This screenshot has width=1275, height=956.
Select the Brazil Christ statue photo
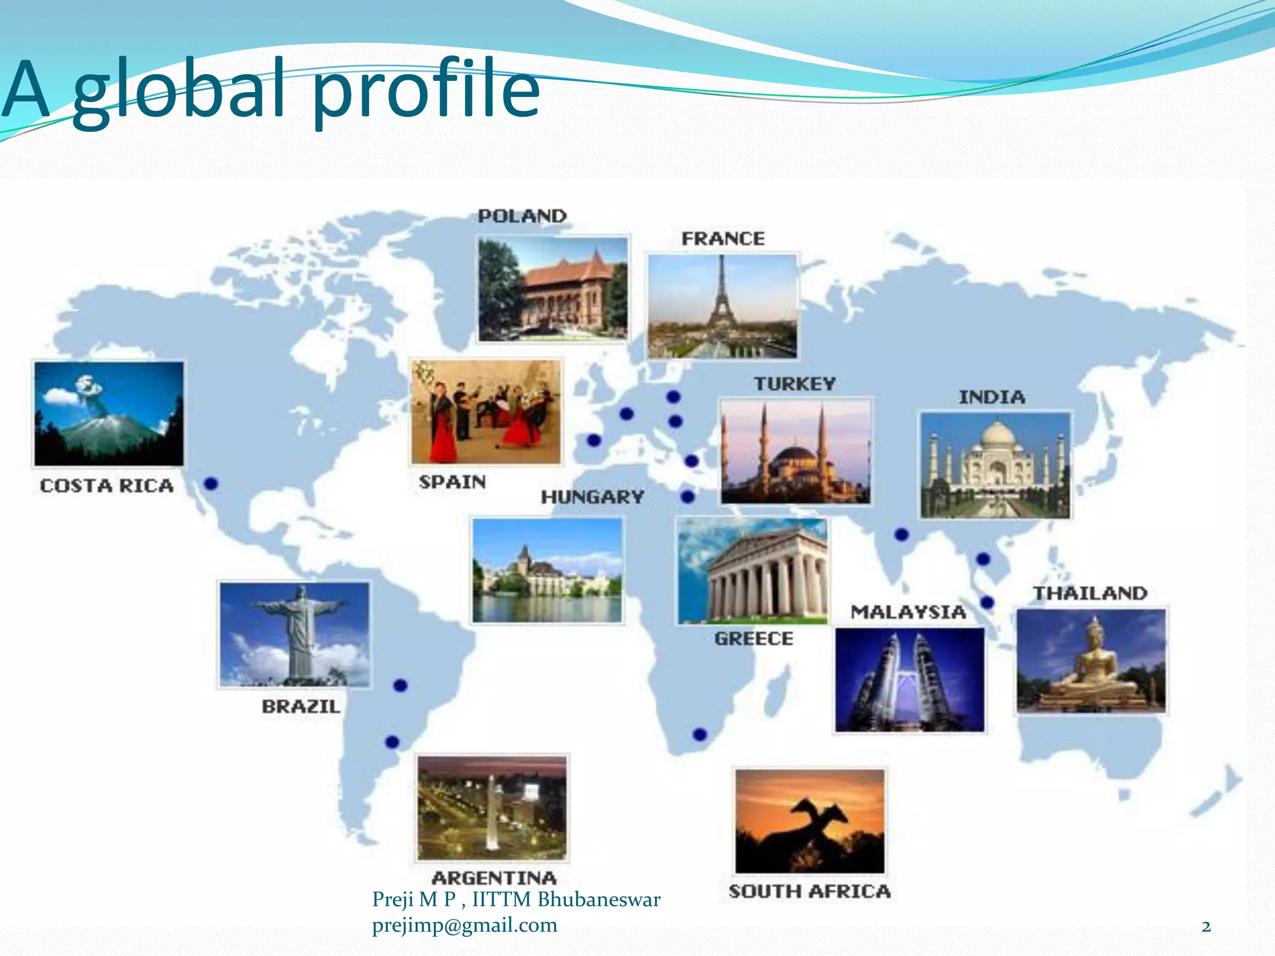294,634
